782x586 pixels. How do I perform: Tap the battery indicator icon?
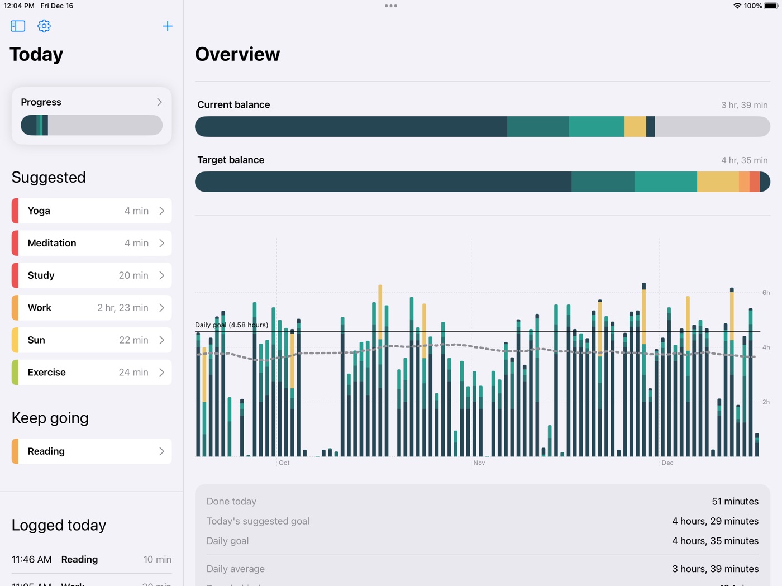771,6
